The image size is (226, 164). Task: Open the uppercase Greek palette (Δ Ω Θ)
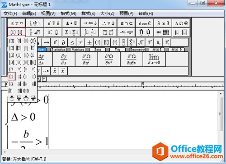coord(181,23)
